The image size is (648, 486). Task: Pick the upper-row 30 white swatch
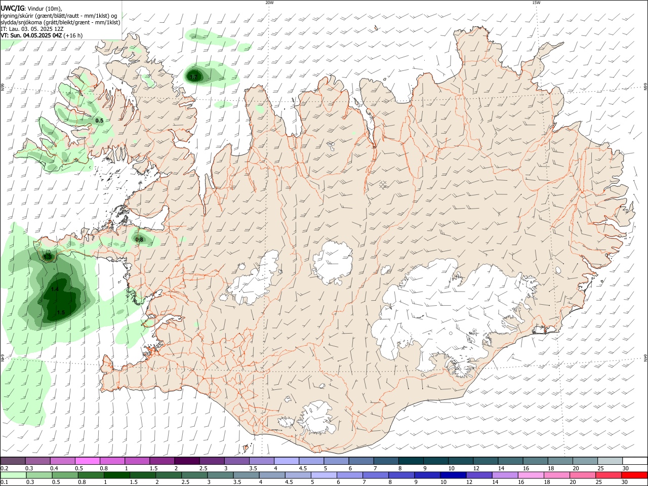(x=635, y=461)
